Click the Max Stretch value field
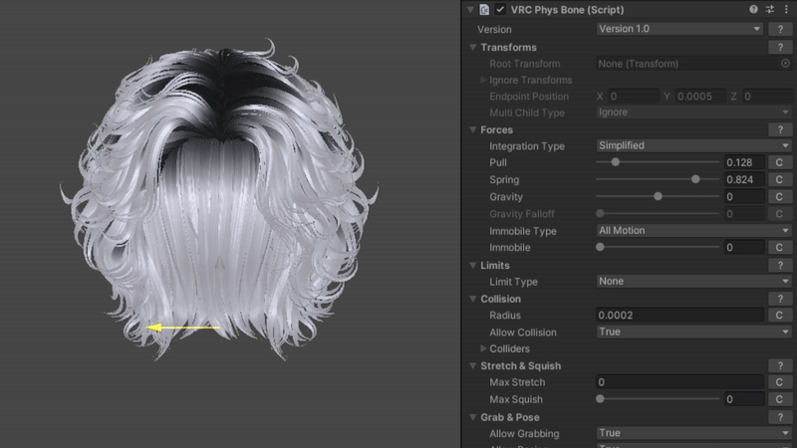The height and width of the screenshot is (448, 797). (679, 382)
